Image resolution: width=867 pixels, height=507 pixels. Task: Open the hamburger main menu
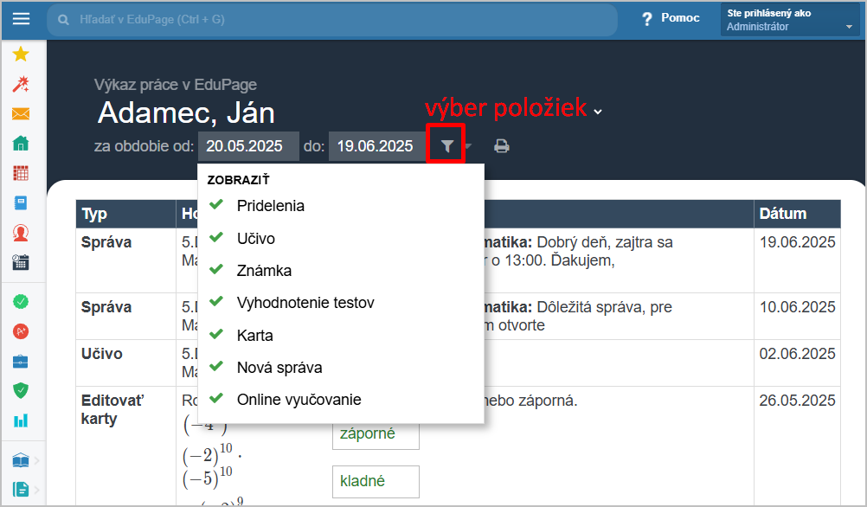coord(21,19)
